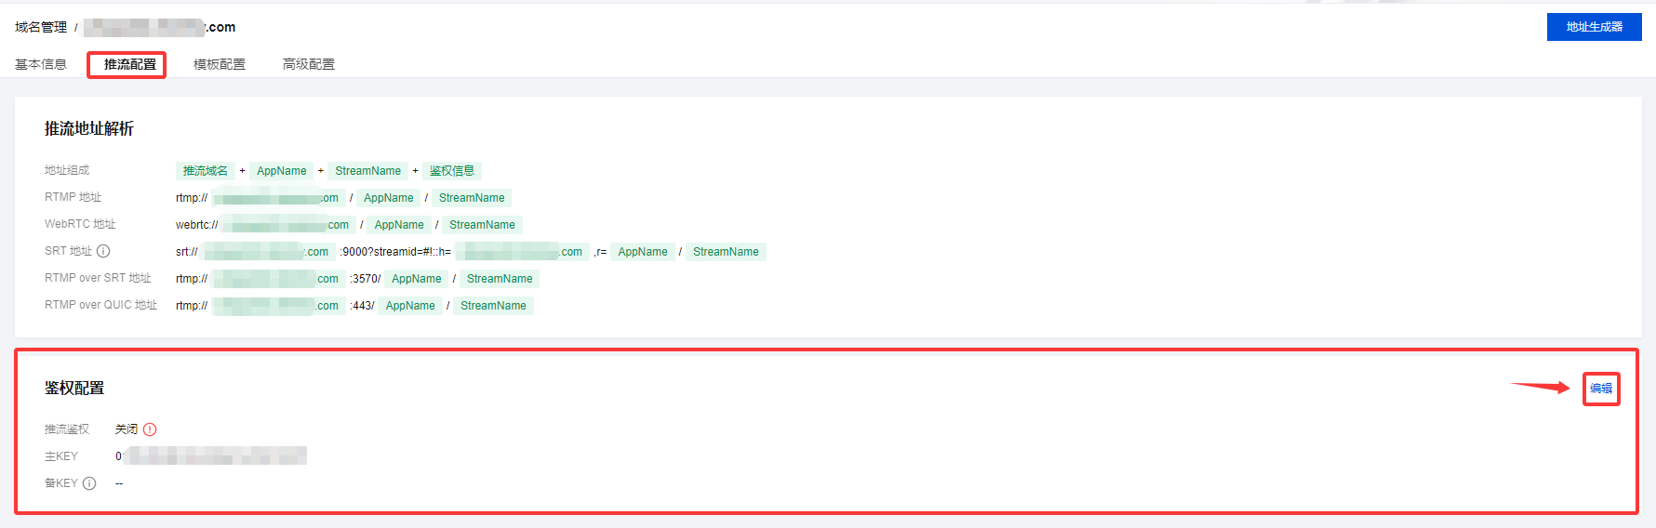Image resolution: width=1656 pixels, height=528 pixels.
Task: Click the info icon next to SRT 地址
Action: pos(103,251)
